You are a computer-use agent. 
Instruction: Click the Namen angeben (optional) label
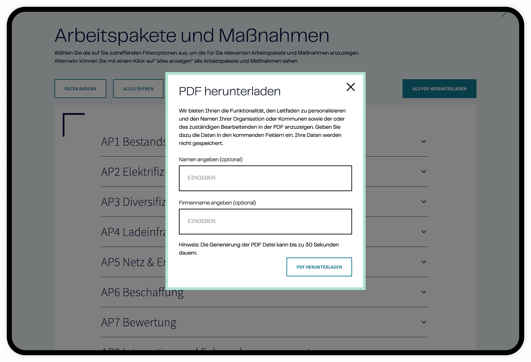coord(211,159)
